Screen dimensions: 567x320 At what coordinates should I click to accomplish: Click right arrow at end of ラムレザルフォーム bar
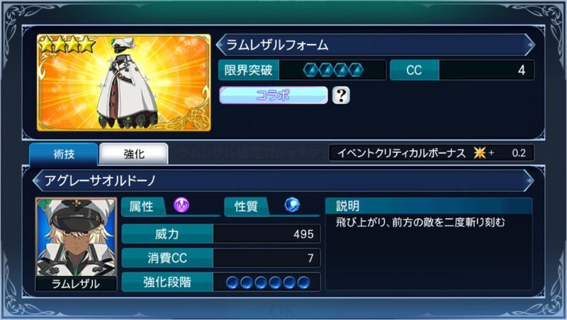pos(530,45)
